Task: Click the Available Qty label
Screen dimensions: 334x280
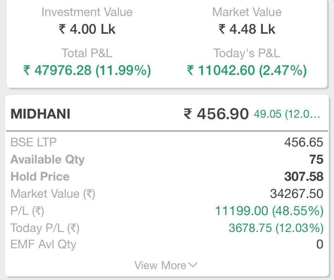Action: pyautogui.click(x=47, y=159)
